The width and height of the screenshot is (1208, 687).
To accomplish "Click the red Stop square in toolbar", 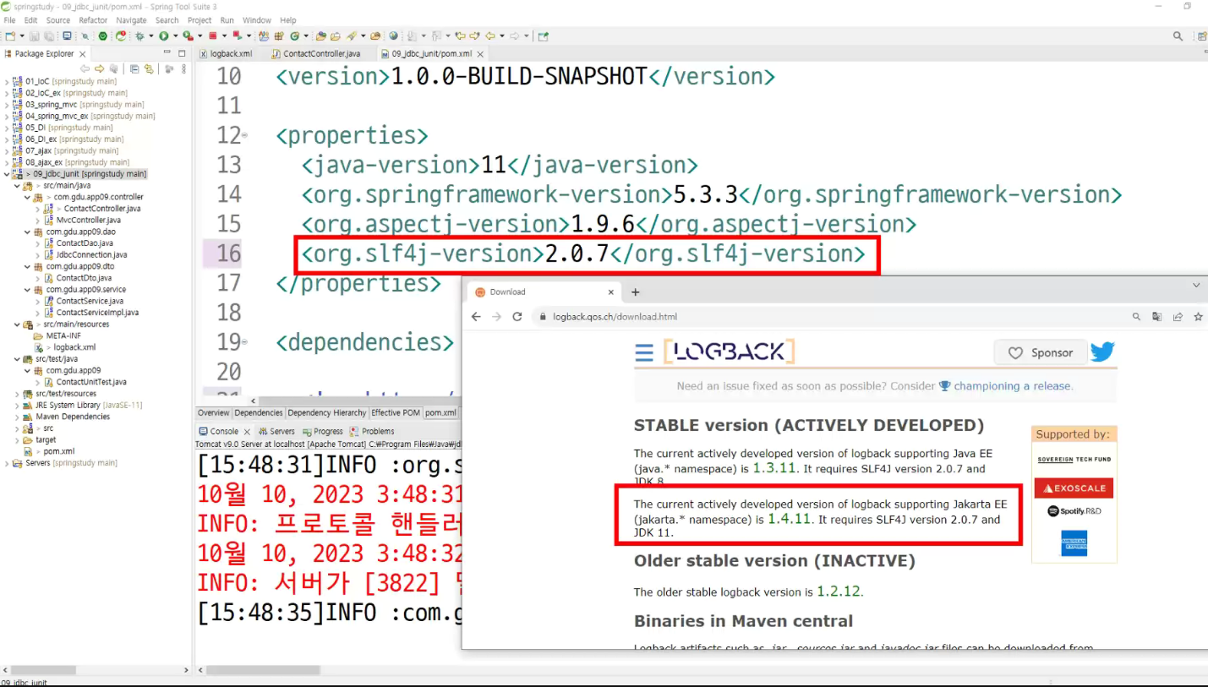I will tap(212, 36).
